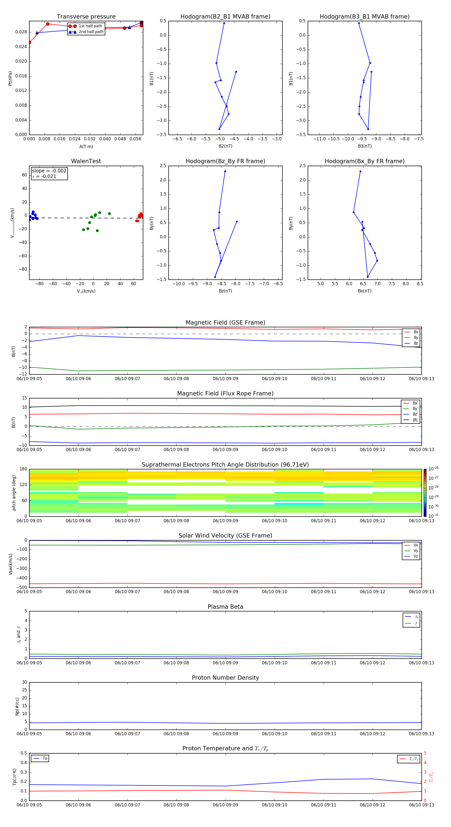This screenshot has width=451, height=827.
Task: Click '06/10 09:05' tick under GSE magnetic field plot
Action: pos(29,378)
